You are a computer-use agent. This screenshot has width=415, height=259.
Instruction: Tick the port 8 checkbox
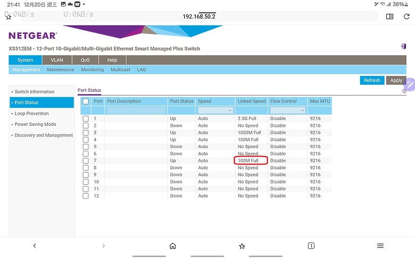[x=86, y=168]
